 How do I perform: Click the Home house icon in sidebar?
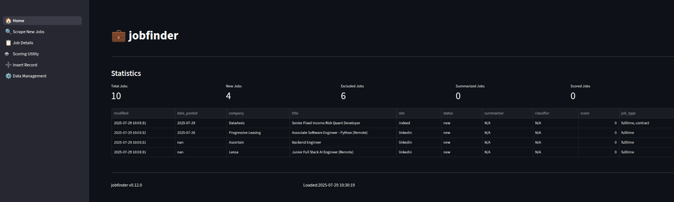[x=8, y=21]
